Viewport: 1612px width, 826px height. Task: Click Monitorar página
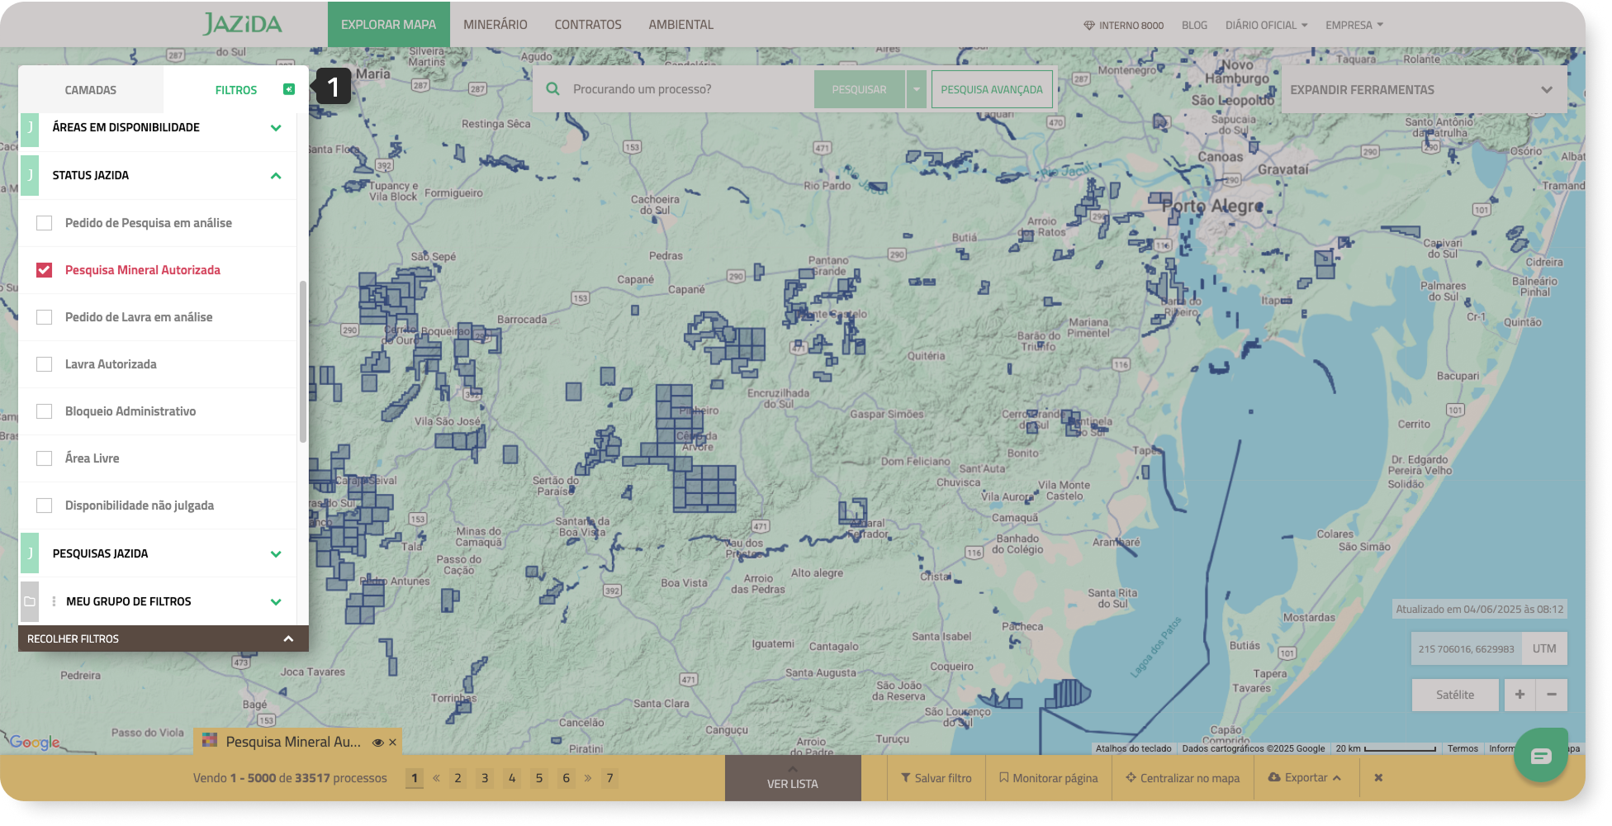[x=1049, y=778]
